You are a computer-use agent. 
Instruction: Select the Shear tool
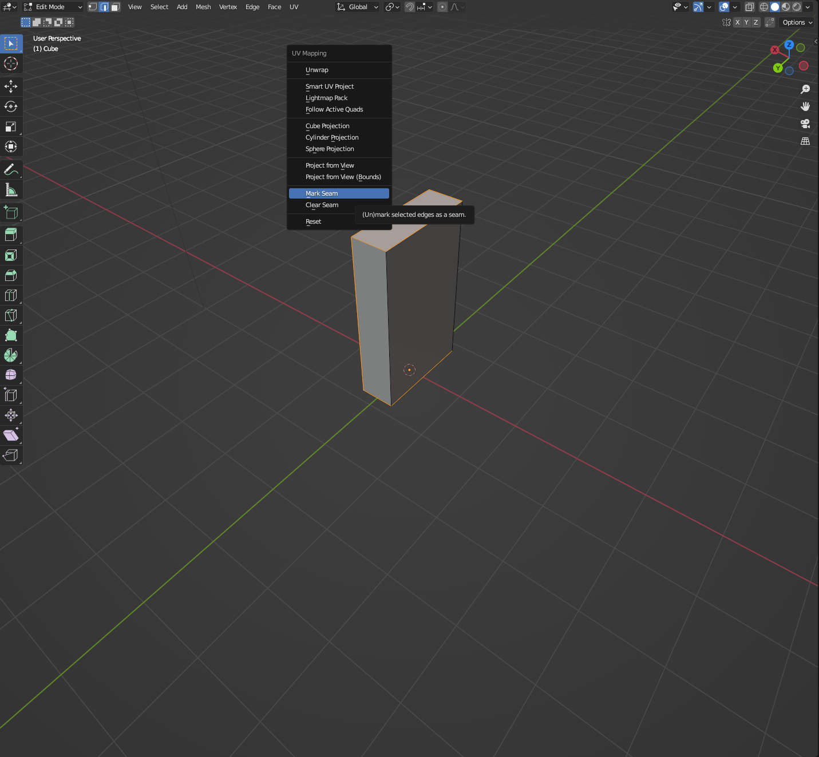point(11,435)
